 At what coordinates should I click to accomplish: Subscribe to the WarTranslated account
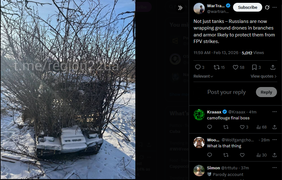pos(247,7)
